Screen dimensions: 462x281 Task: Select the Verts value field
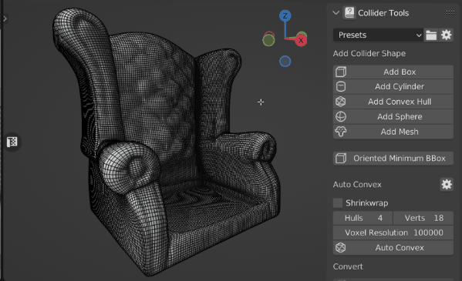[x=423, y=218]
